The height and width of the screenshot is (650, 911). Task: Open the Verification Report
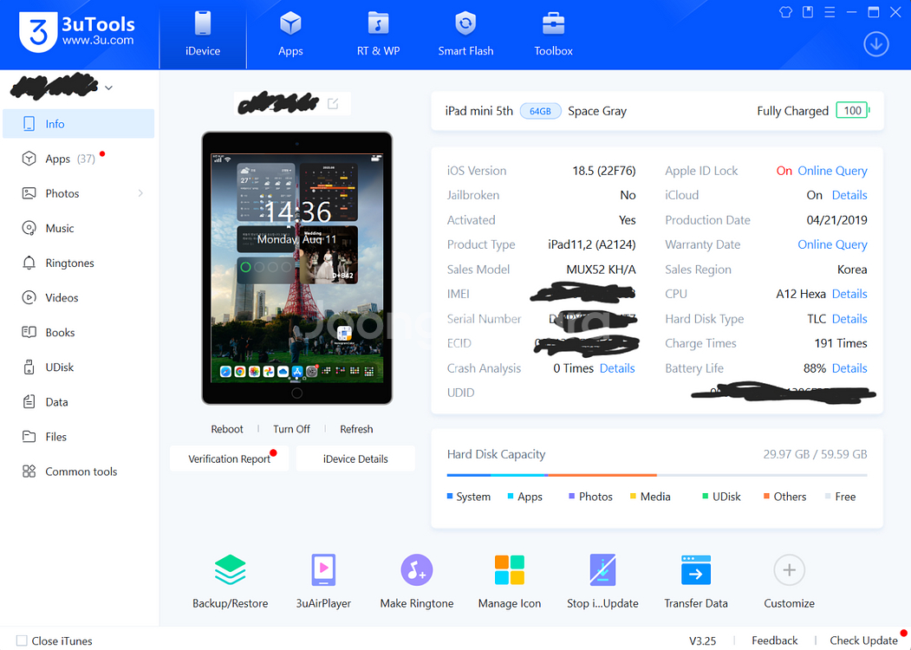tap(229, 458)
